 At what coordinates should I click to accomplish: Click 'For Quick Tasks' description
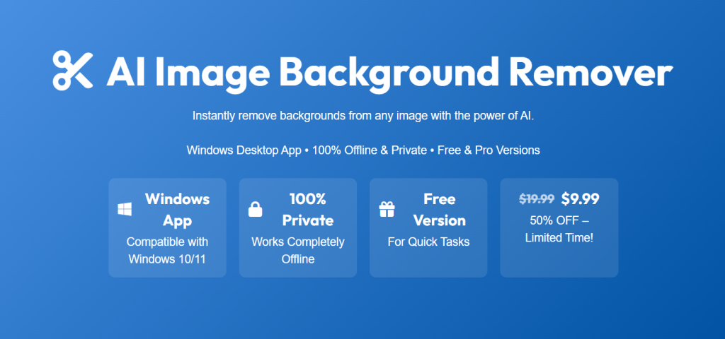pyautogui.click(x=428, y=242)
